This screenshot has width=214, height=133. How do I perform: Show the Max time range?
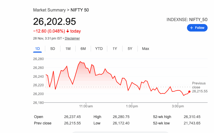point(146,49)
